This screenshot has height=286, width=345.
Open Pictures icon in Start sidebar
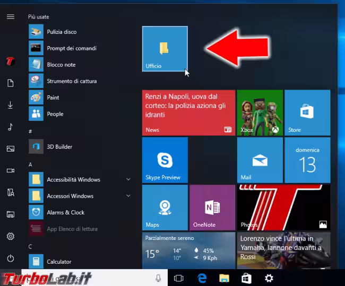tap(10, 149)
